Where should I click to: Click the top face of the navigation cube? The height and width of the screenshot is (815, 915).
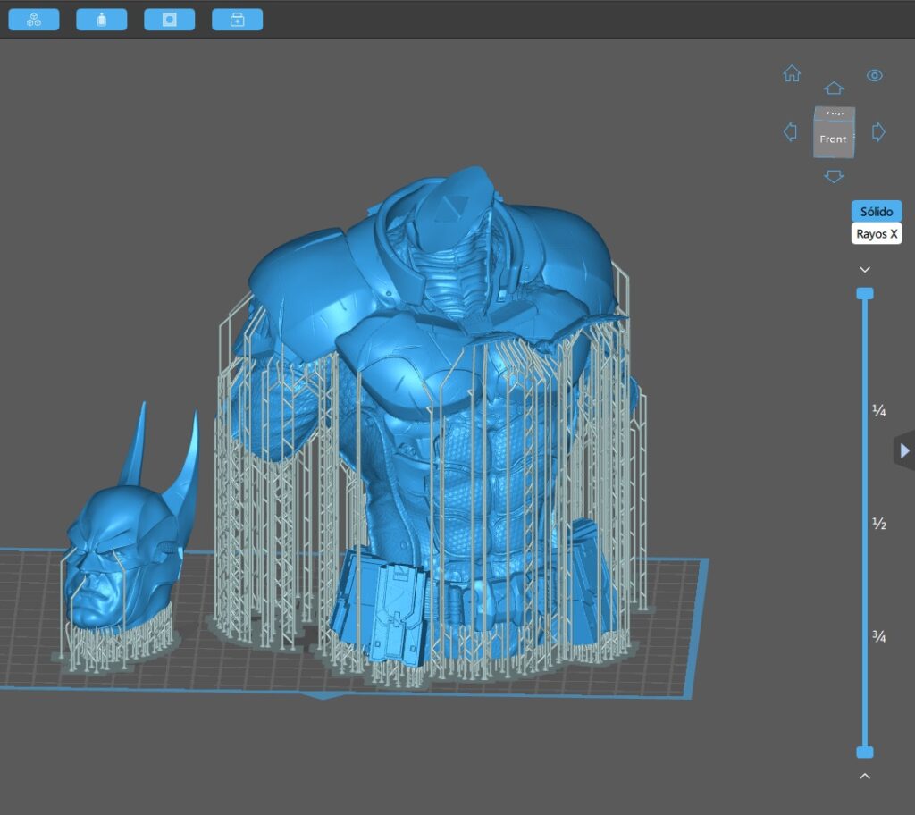click(835, 113)
